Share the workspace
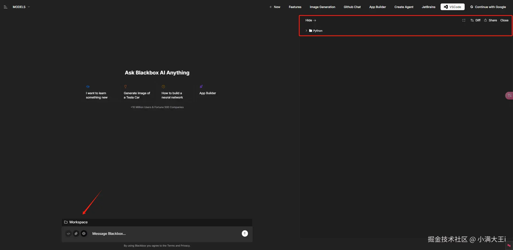Screen dimensions: 513x250 point(490,20)
